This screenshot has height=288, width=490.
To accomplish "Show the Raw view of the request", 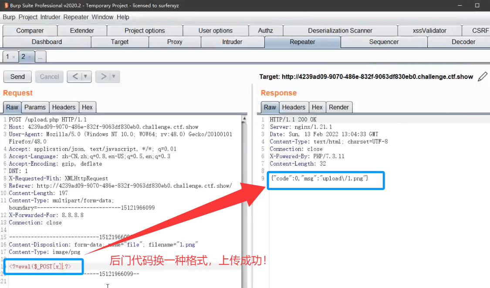I will coord(12,107).
